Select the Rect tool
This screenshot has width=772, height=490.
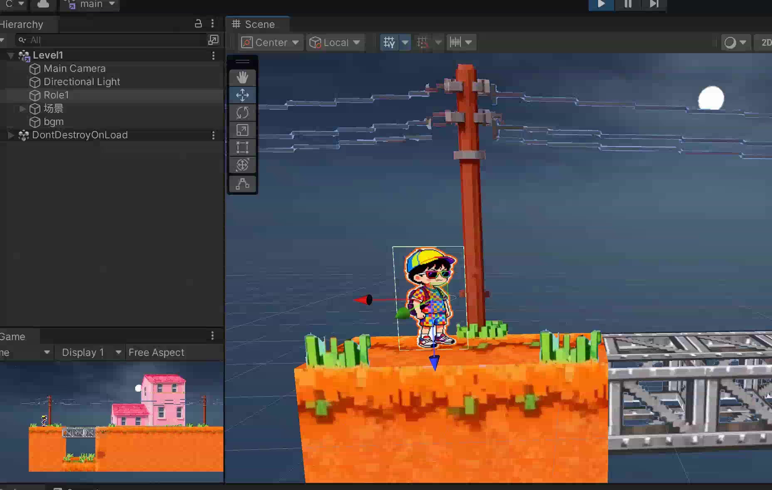coord(242,147)
